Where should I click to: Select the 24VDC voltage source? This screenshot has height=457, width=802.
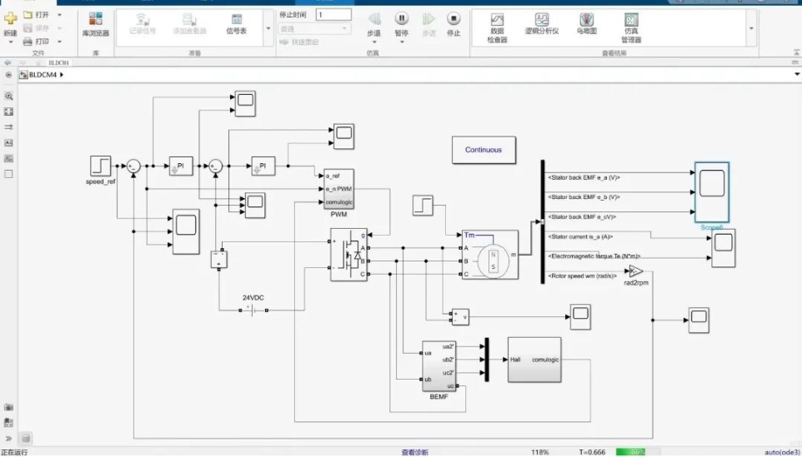pos(253,310)
